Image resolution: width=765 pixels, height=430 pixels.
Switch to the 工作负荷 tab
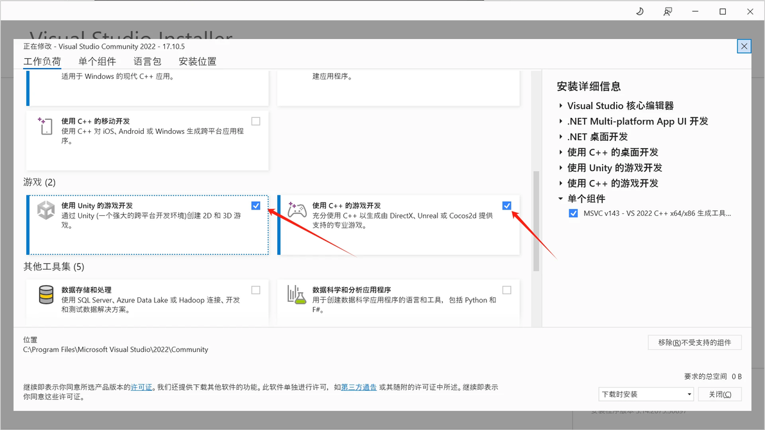click(42, 62)
